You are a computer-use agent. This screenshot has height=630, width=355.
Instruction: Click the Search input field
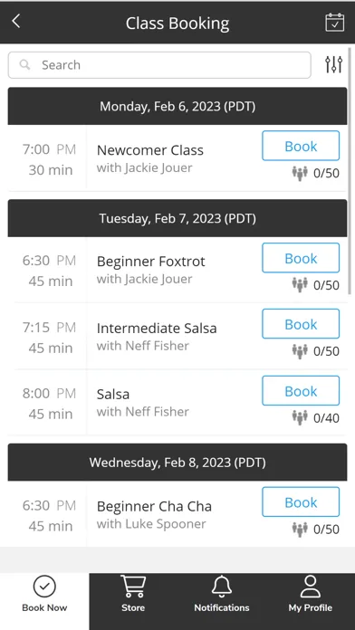tap(159, 64)
